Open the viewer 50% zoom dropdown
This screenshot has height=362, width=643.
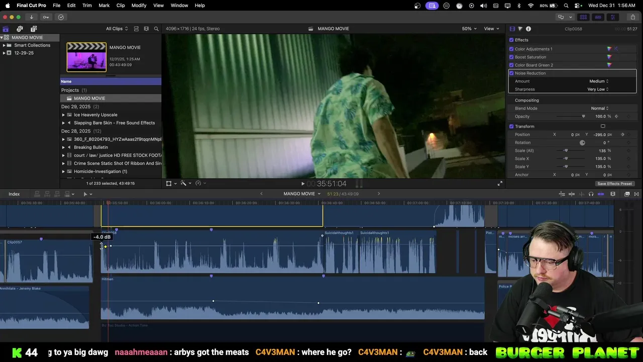tap(469, 29)
